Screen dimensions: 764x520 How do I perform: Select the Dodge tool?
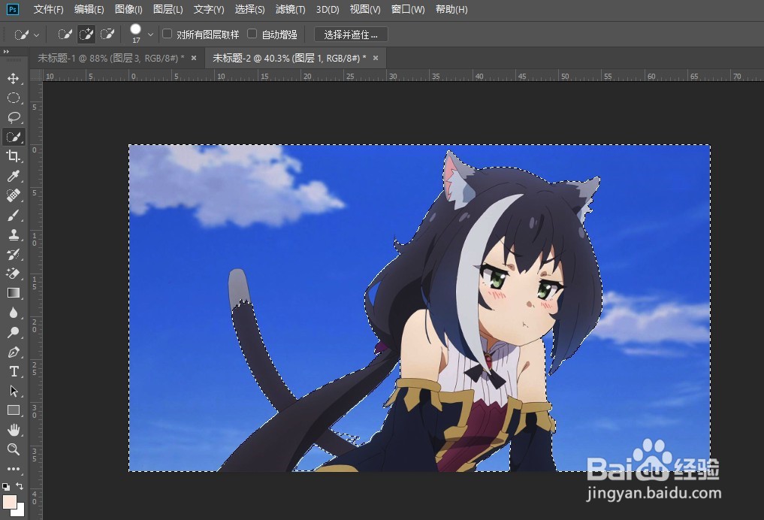click(x=14, y=332)
